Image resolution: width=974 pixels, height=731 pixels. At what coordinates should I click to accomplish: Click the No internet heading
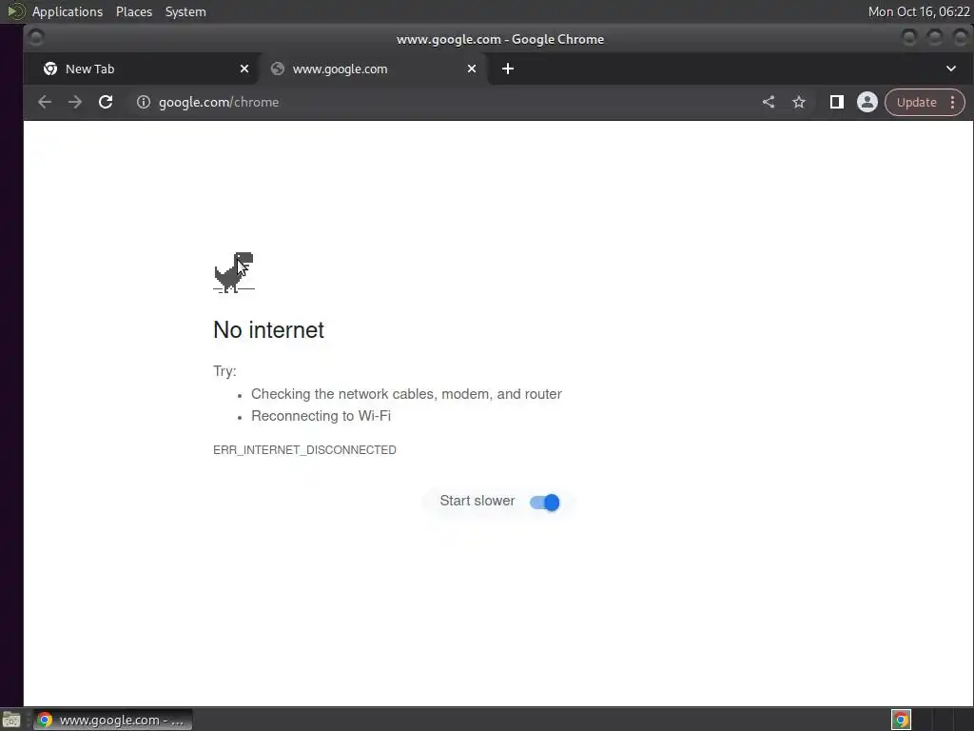268,330
